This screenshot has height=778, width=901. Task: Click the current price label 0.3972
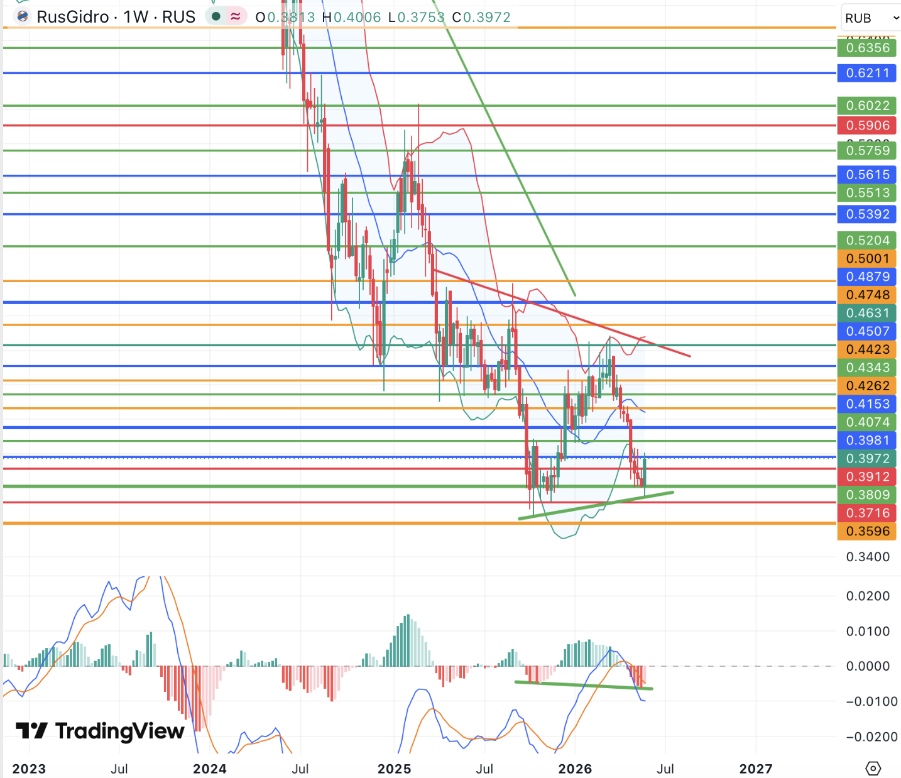(868, 459)
